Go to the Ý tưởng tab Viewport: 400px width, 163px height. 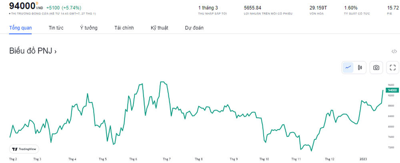coord(88,28)
